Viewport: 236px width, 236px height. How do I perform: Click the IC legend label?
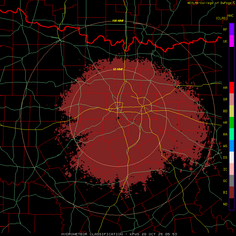click(x=225, y=169)
